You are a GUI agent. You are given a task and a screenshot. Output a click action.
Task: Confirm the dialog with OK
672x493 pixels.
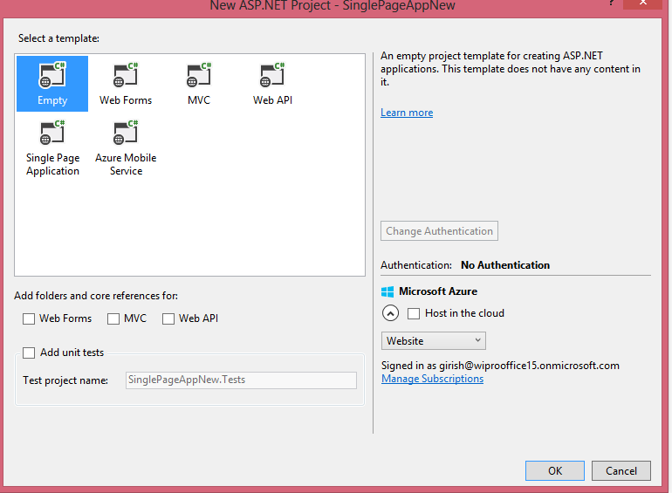coord(555,470)
